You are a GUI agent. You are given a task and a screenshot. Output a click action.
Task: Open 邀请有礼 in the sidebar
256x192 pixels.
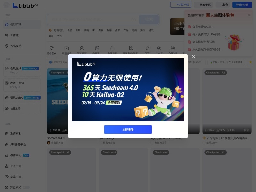point(22,134)
